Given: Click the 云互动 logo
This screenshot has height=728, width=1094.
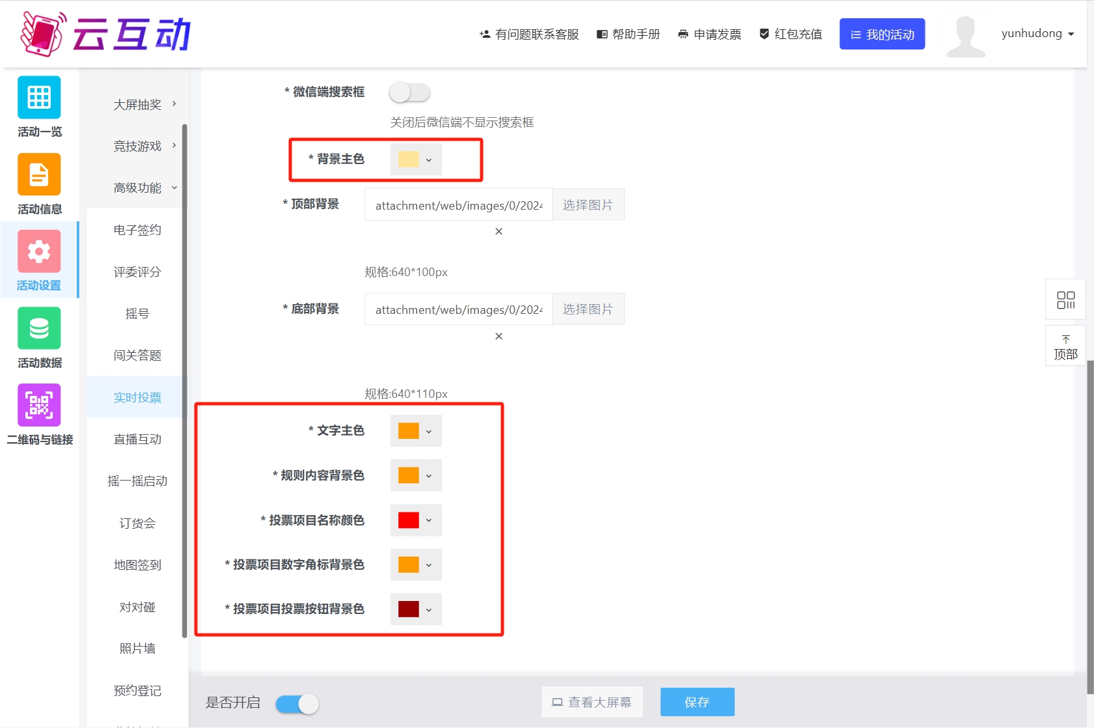Looking at the screenshot, I should pos(106,34).
